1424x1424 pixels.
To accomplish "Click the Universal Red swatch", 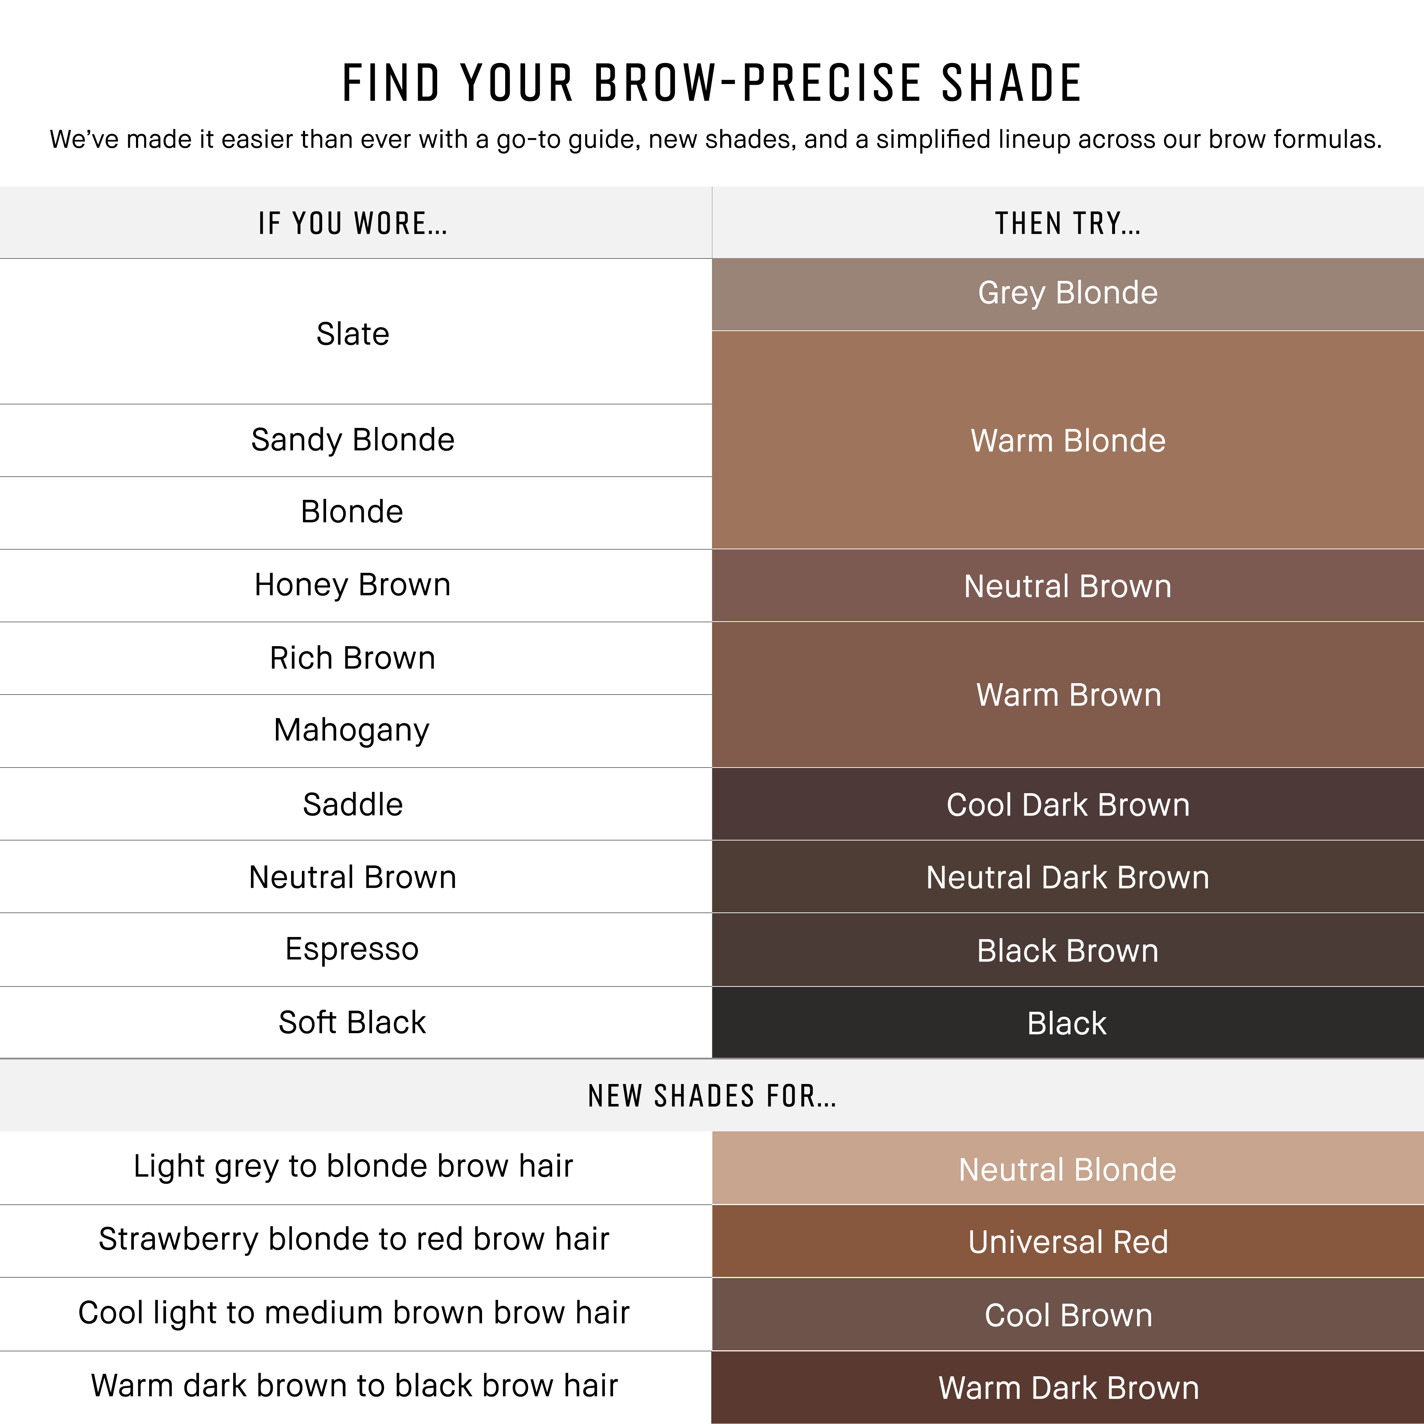I will coord(1067,1242).
